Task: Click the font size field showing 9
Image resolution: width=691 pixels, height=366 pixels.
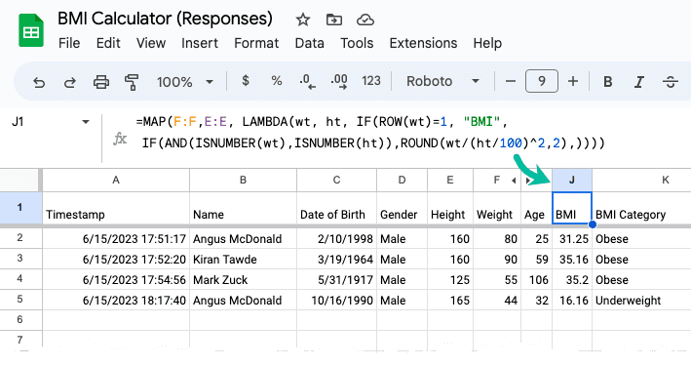Action: (x=542, y=81)
